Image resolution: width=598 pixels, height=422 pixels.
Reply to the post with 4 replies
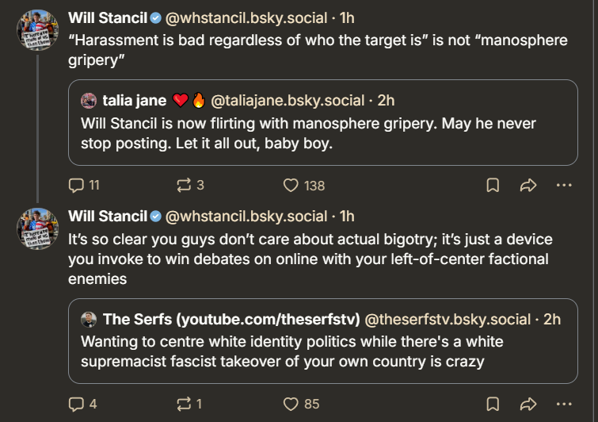pos(82,404)
